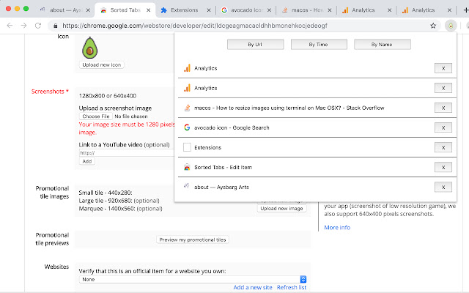469x293 pixels.
Task: Close the about — Aysberg Arts entry
Action: point(443,188)
